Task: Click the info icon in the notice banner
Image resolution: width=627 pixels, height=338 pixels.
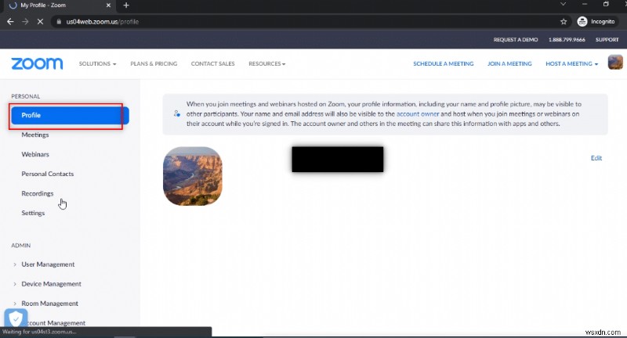Action: [x=177, y=113]
